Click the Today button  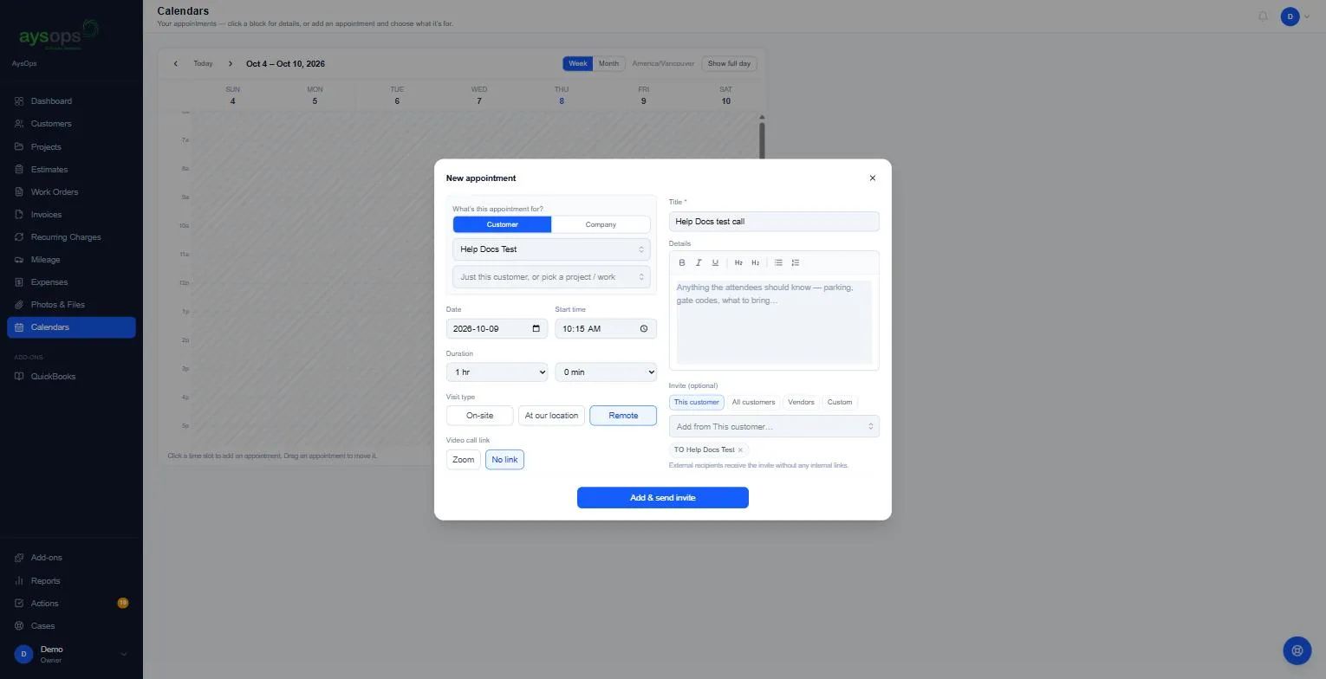coord(203,64)
